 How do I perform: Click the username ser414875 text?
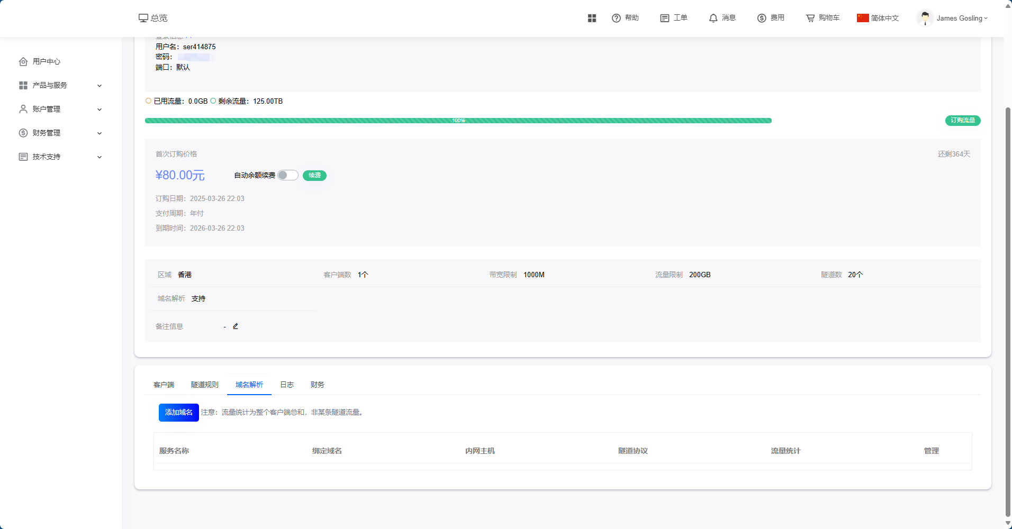pyautogui.click(x=200, y=47)
